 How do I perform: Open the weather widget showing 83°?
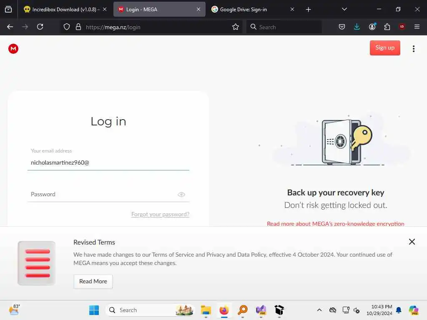14,310
